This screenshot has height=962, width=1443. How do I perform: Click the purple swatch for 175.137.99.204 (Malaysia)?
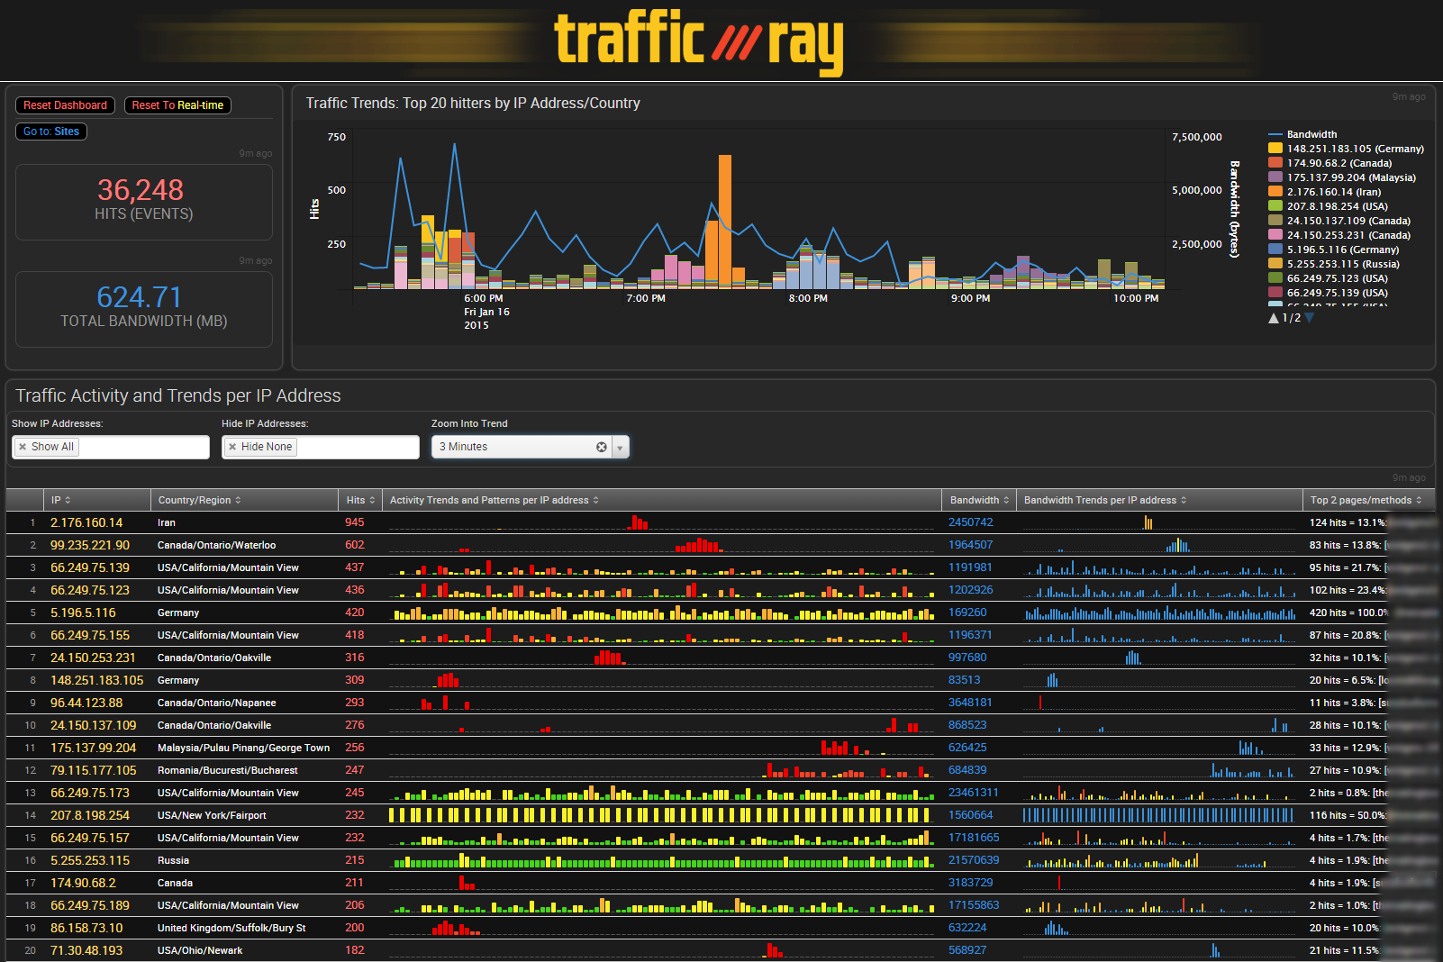(x=1275, y=177)
